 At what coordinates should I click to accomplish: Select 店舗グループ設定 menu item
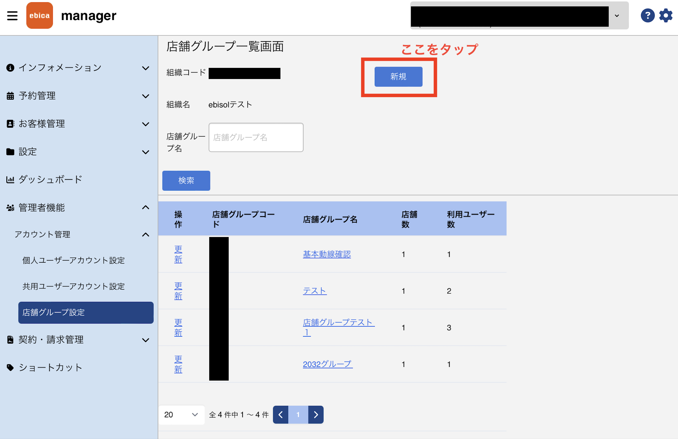pyautogui.click(x=86, y=312)
